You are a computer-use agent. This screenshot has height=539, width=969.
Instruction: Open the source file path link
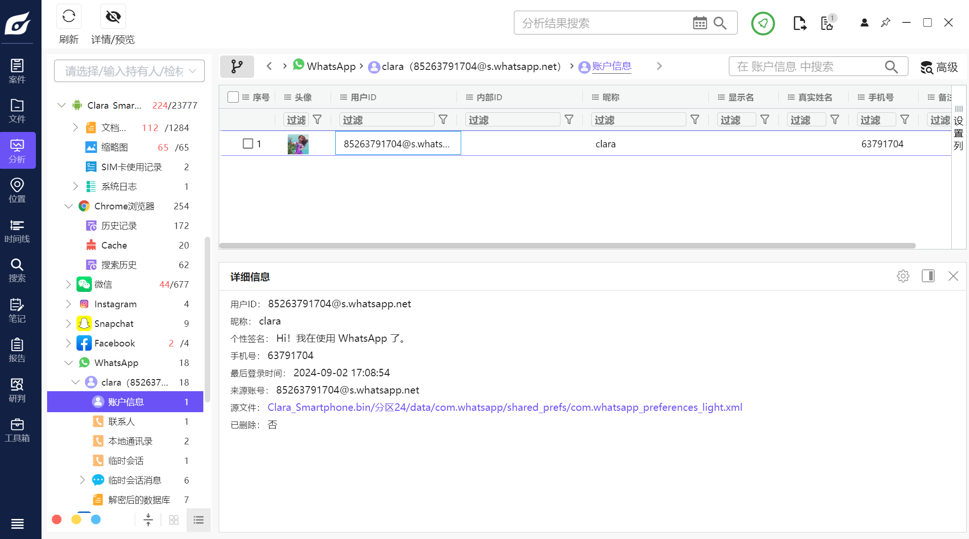[505, 408]
